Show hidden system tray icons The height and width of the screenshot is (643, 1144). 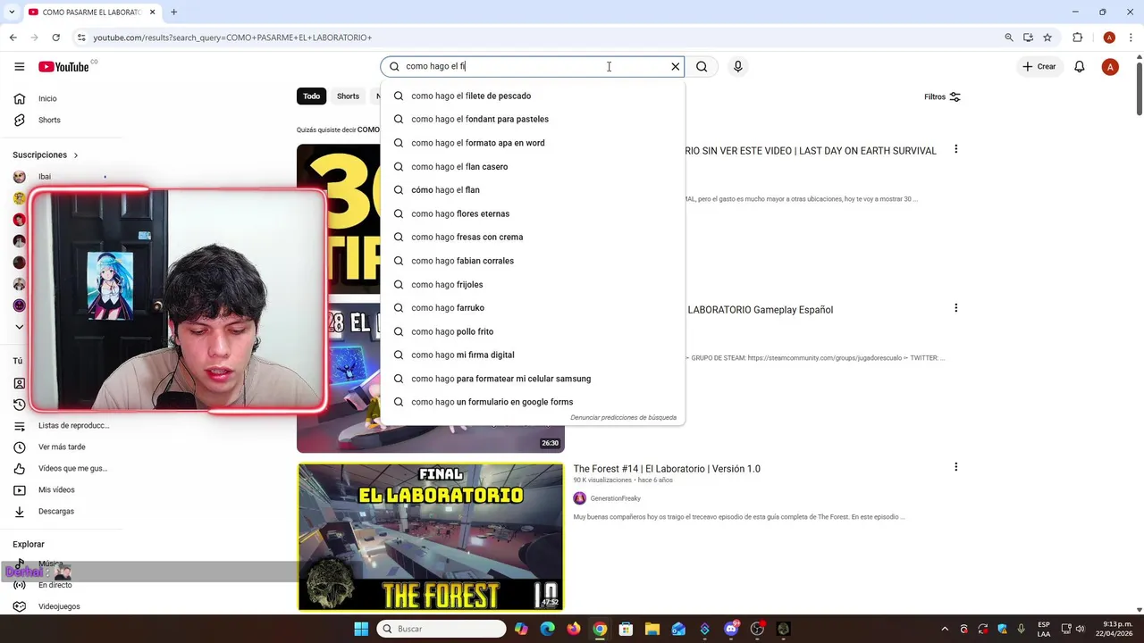pyautogui.click(x=945, y=629)
